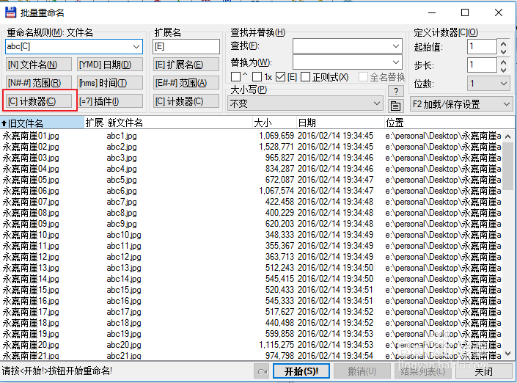Open the help question mark button
The width and height of the screenshot is (517, 383).
point(395,91)
